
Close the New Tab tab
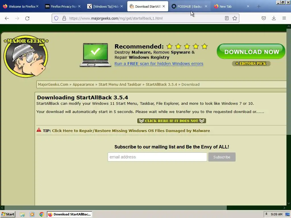248,6
